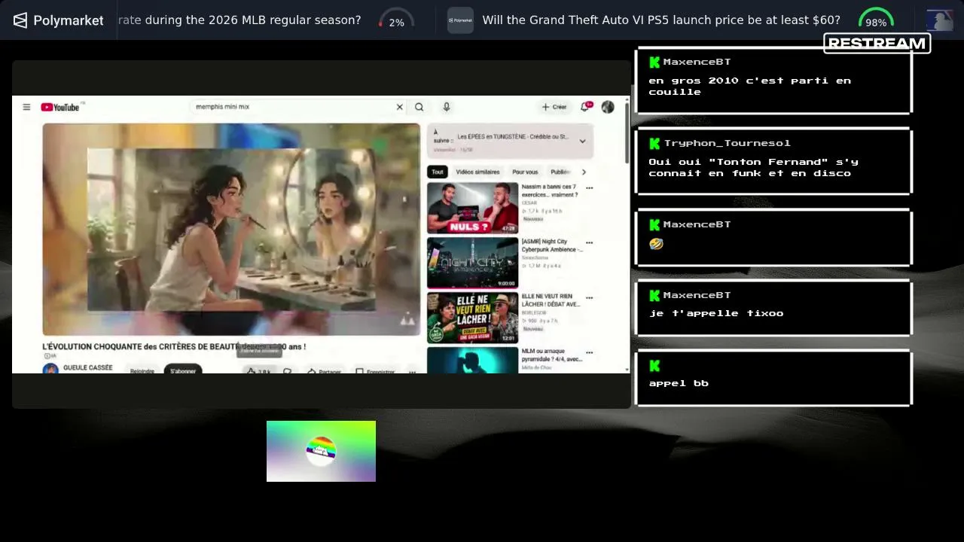Click the 'Nassim a banni ces 7 exercices' title
The image size is (964, 542).
pyautogui.click(x=550, y=190)
